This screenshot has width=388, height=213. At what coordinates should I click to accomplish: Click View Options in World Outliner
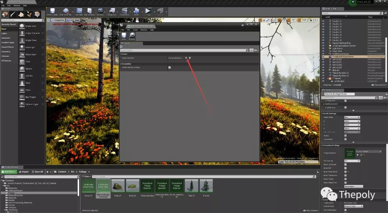point(379,85)
